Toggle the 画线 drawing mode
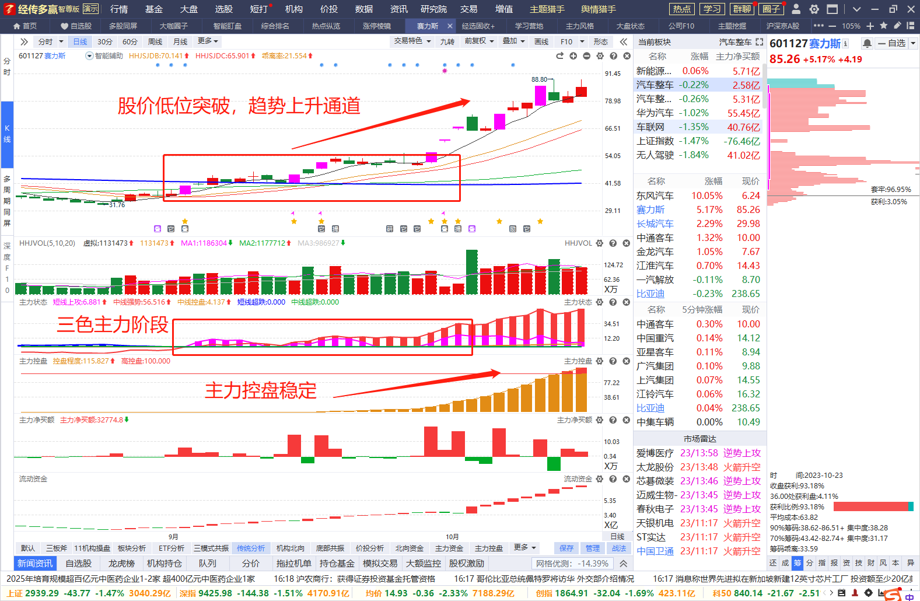920x601 pixels. [541, 41]
